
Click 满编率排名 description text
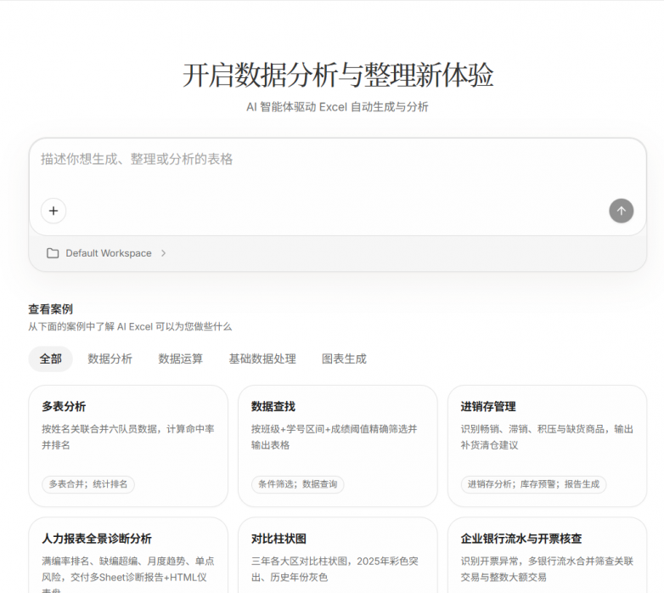point(128,574)
